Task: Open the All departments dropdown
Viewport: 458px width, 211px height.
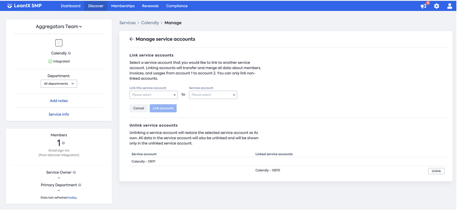Action: 59,84
